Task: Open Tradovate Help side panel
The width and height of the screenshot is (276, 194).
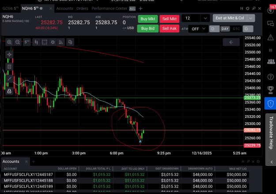Action: point(271,133)
